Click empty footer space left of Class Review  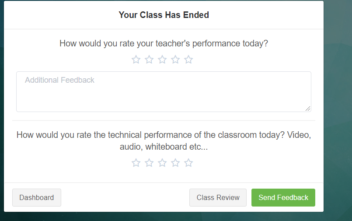[x=125, y=197]
